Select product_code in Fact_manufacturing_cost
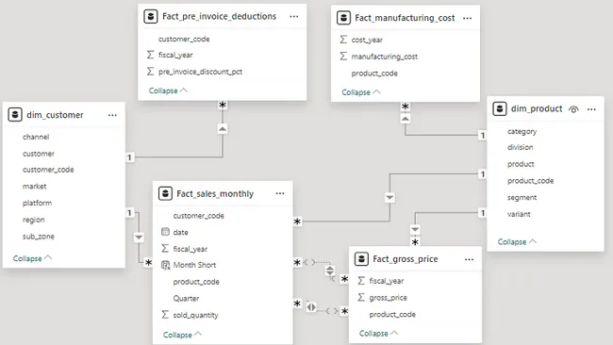 click(x=374, y=74)
